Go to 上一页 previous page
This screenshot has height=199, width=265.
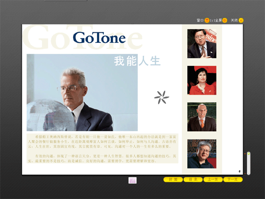point(213,180)
